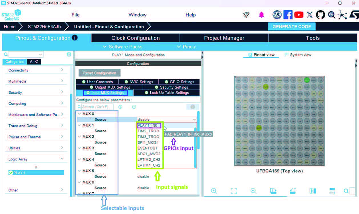Screen dimensions: 359x214
Task: Open the Output MUX Settings tab
Action: pos(109,87)
